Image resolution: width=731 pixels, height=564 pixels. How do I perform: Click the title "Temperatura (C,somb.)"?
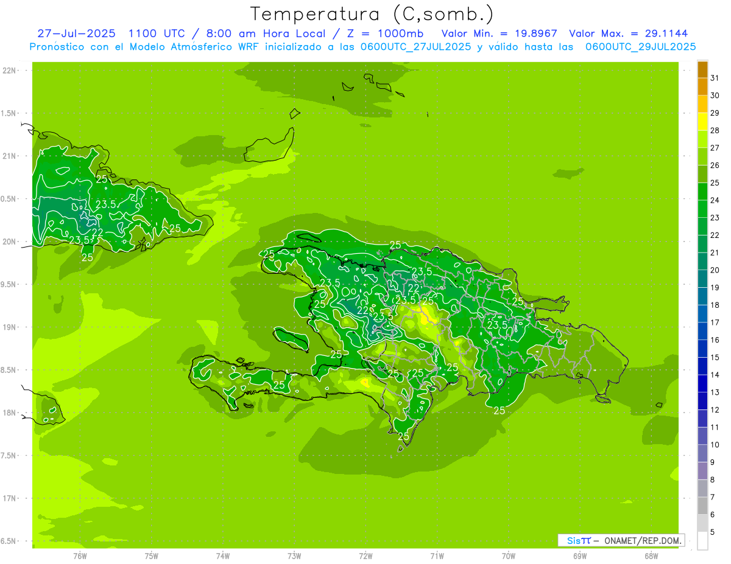(x=372, y=14)
